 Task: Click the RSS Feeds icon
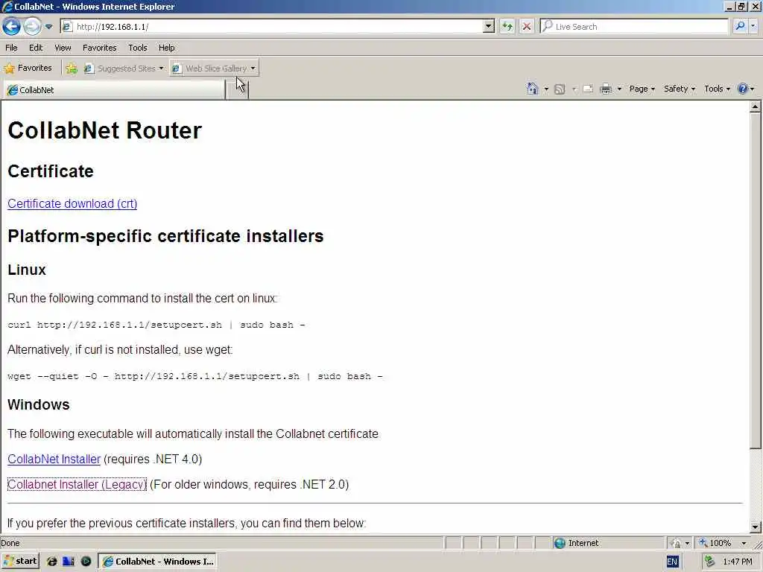[560, 89]
